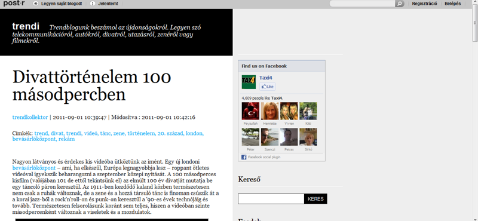Open the bevásárlóközpont link in article text
The image size is (478, 221).
click(34, 168)
